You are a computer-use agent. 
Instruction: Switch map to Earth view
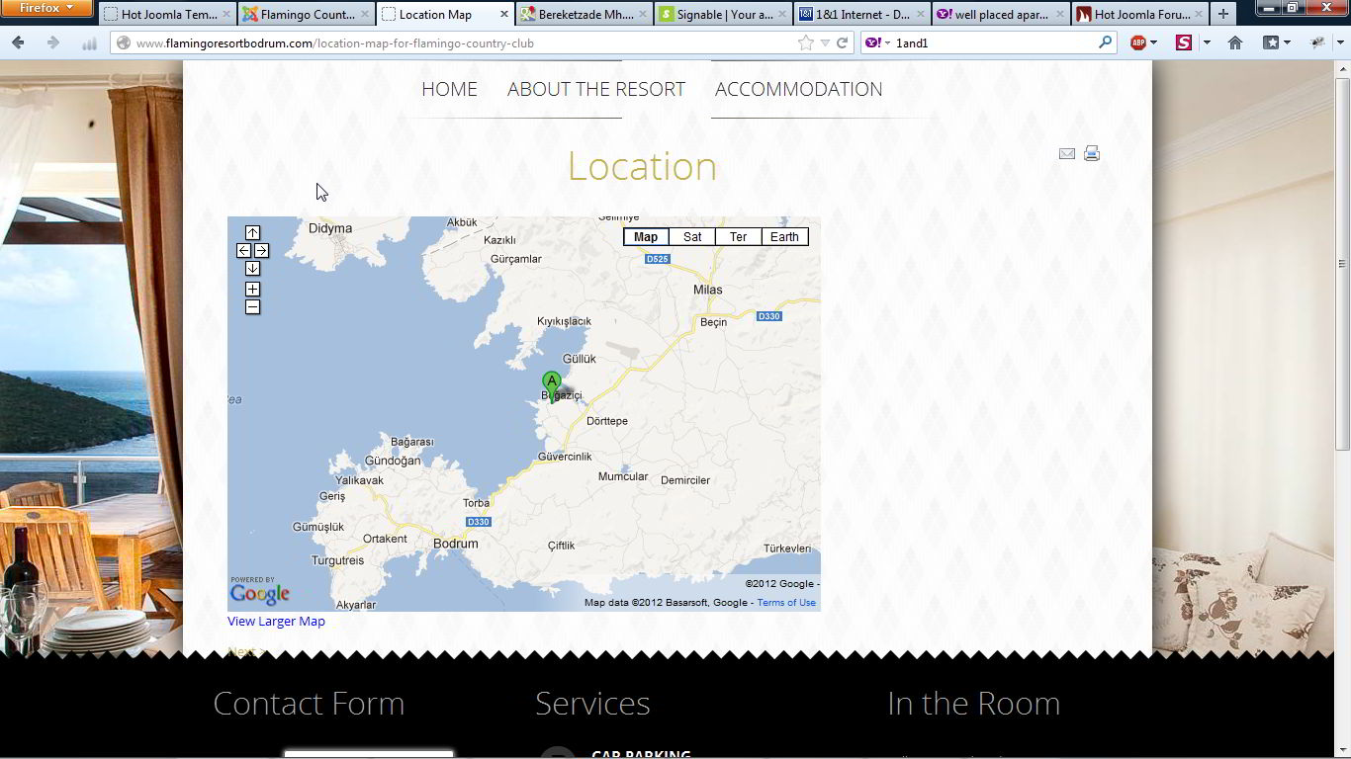coord(784,236)
